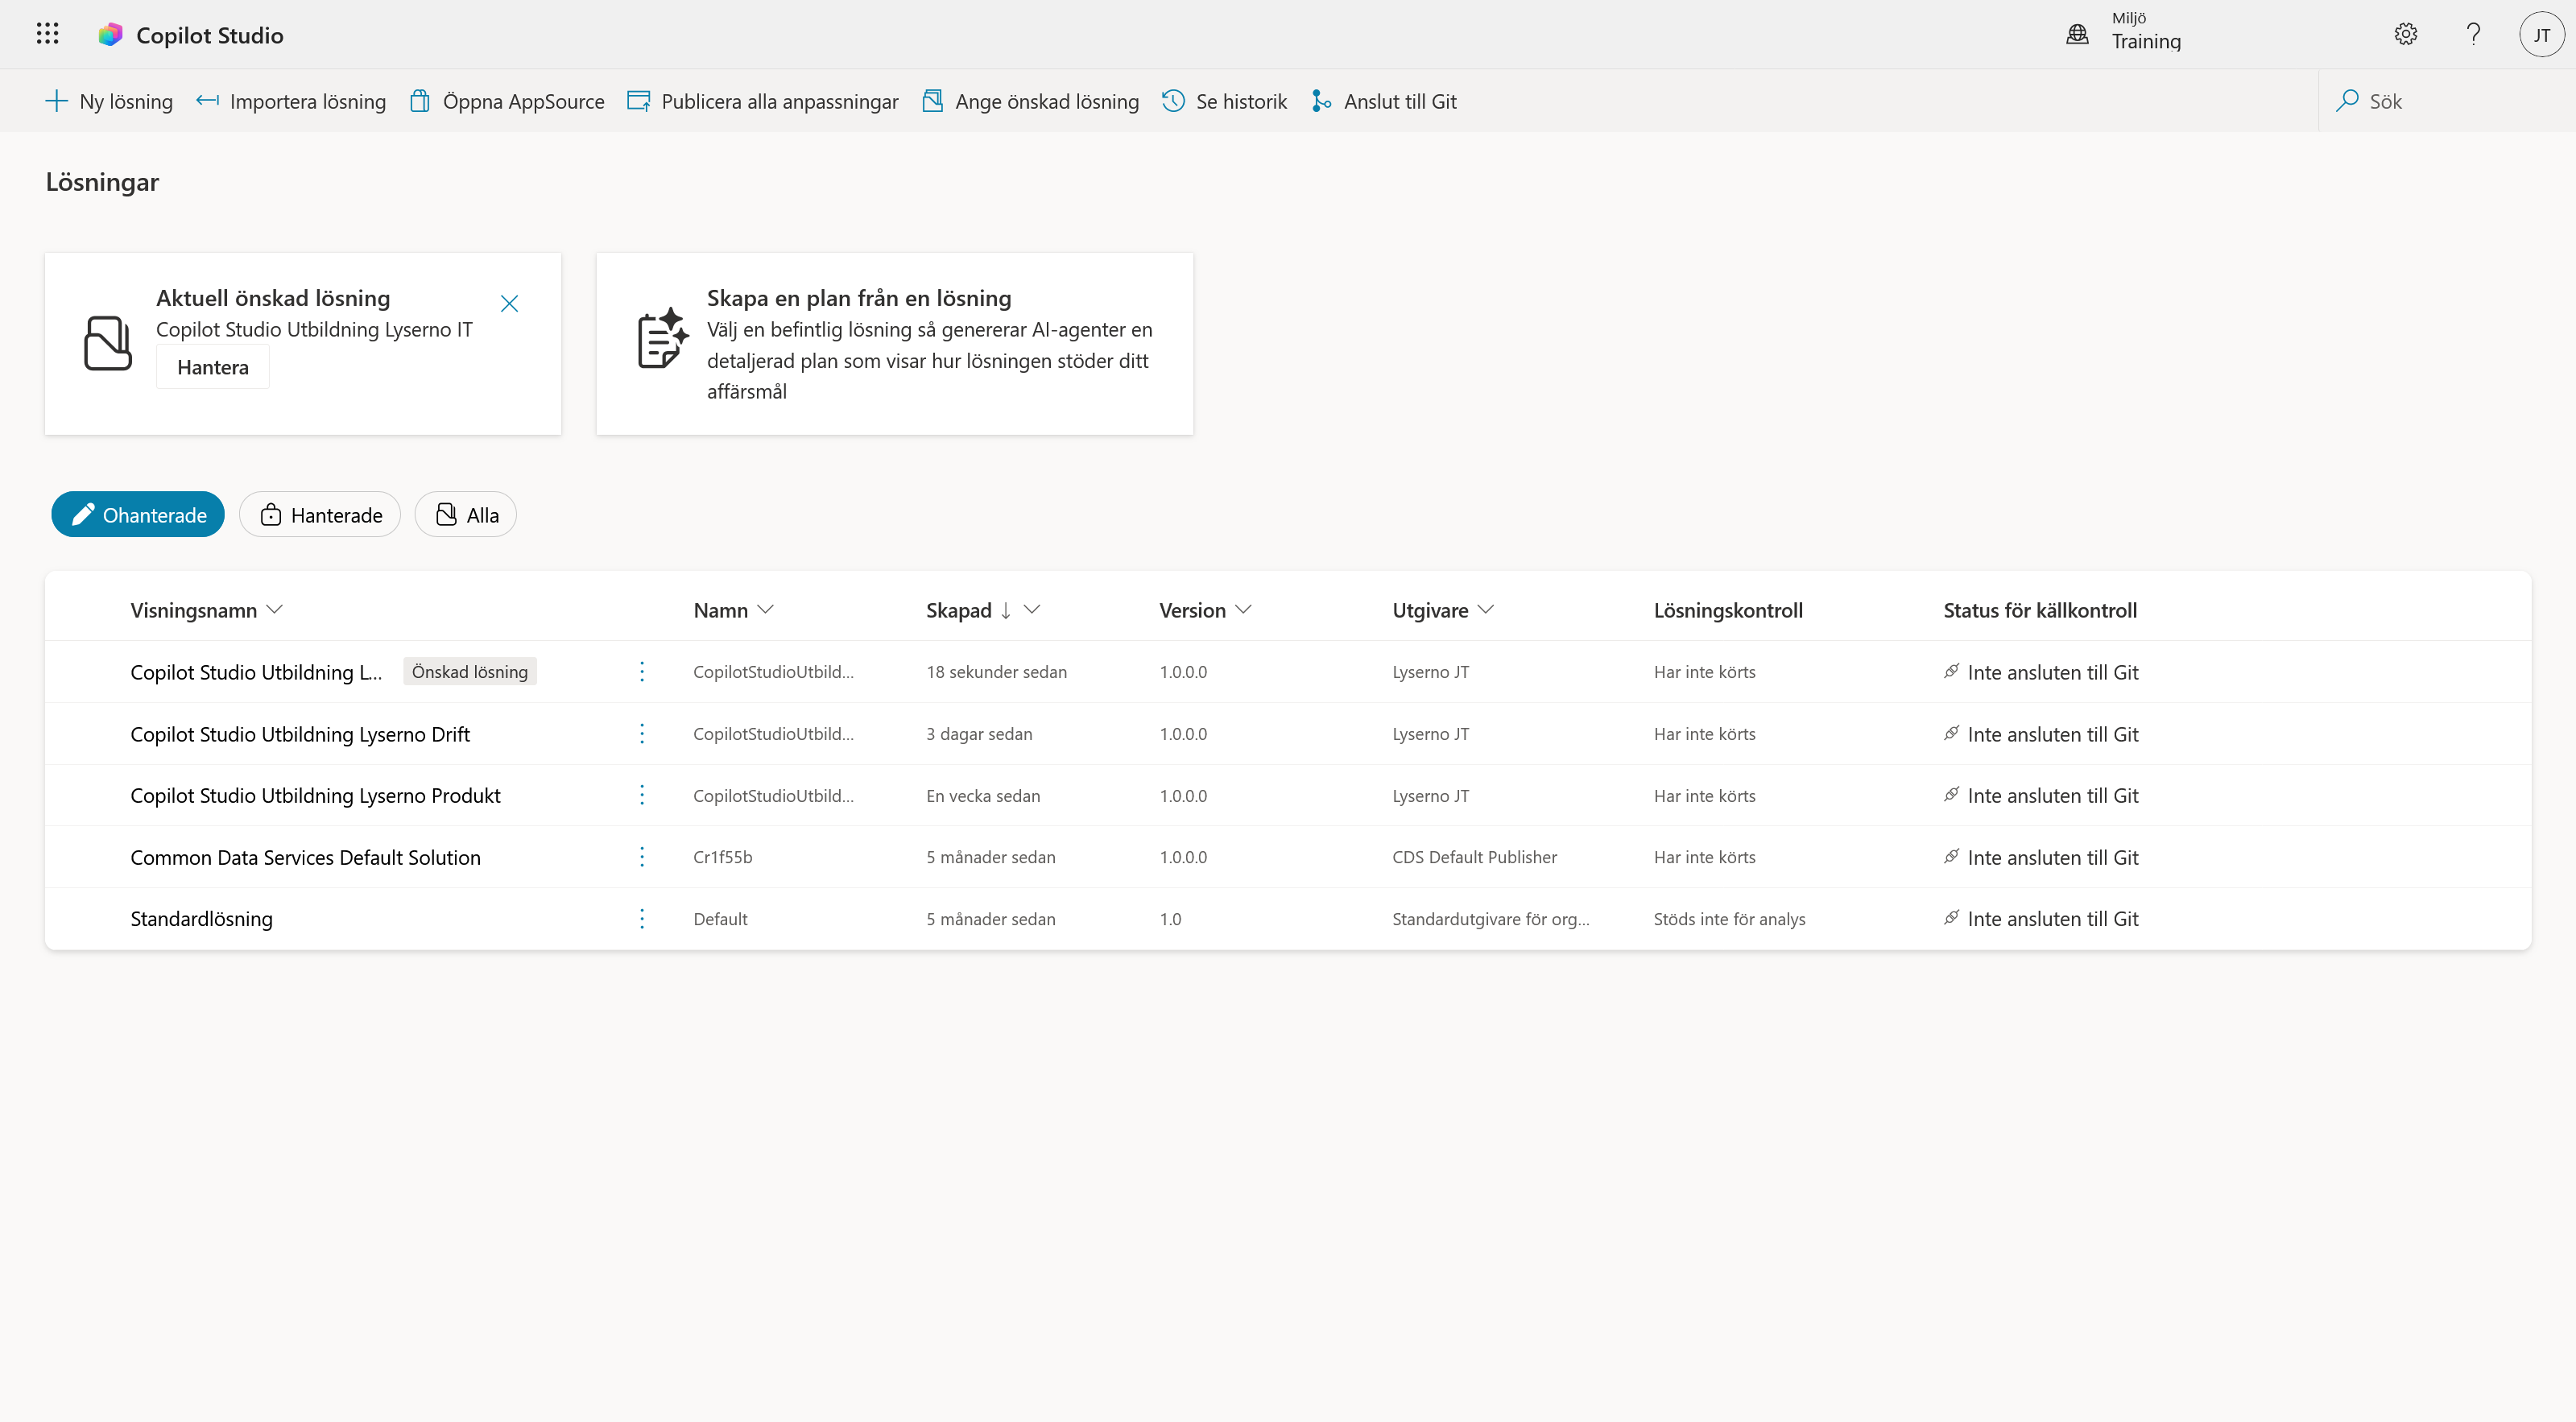Open more options for Lyserno Drift row

[642, 734]
